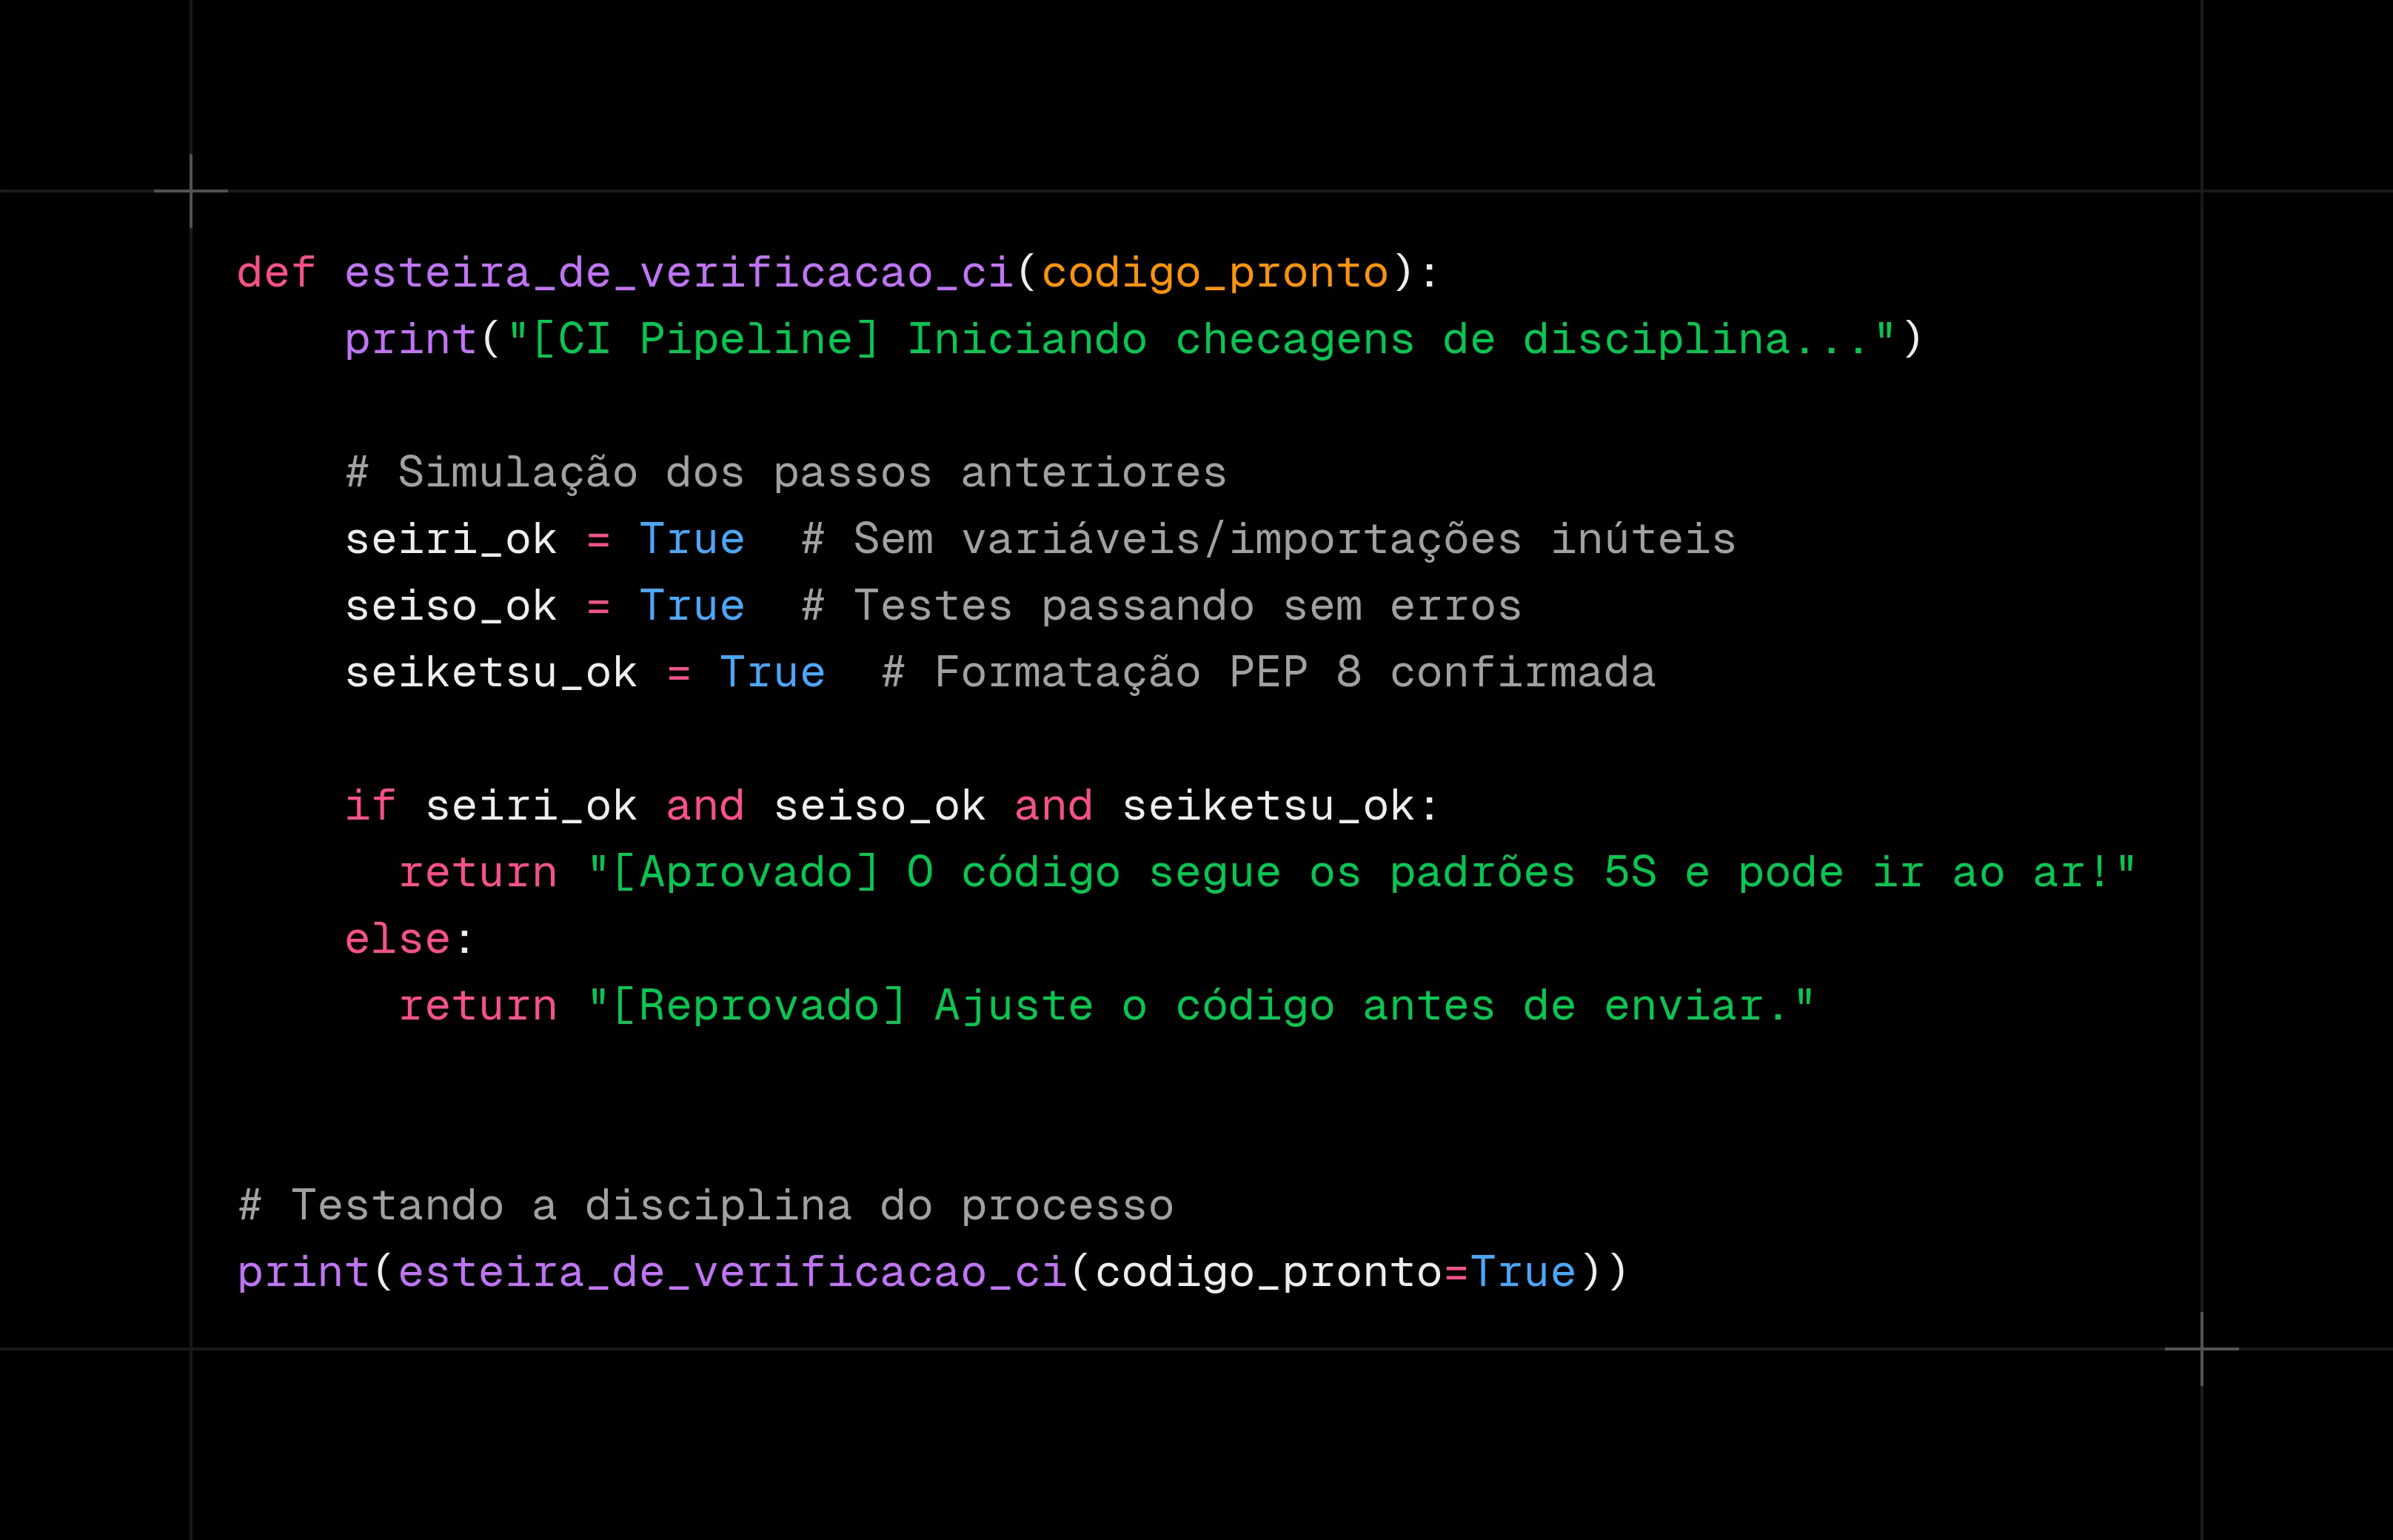Click the first 'and' keyword in the if condition

705,806
